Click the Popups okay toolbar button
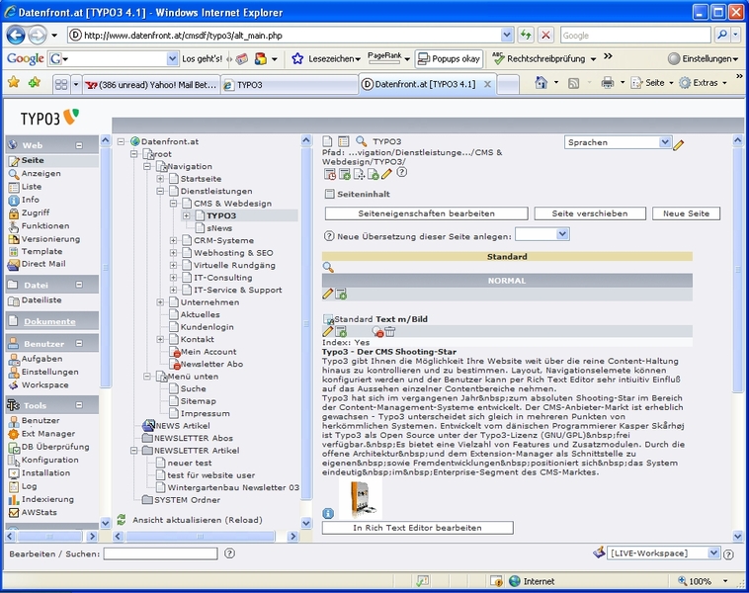The image size is (749, 593). 449,58
